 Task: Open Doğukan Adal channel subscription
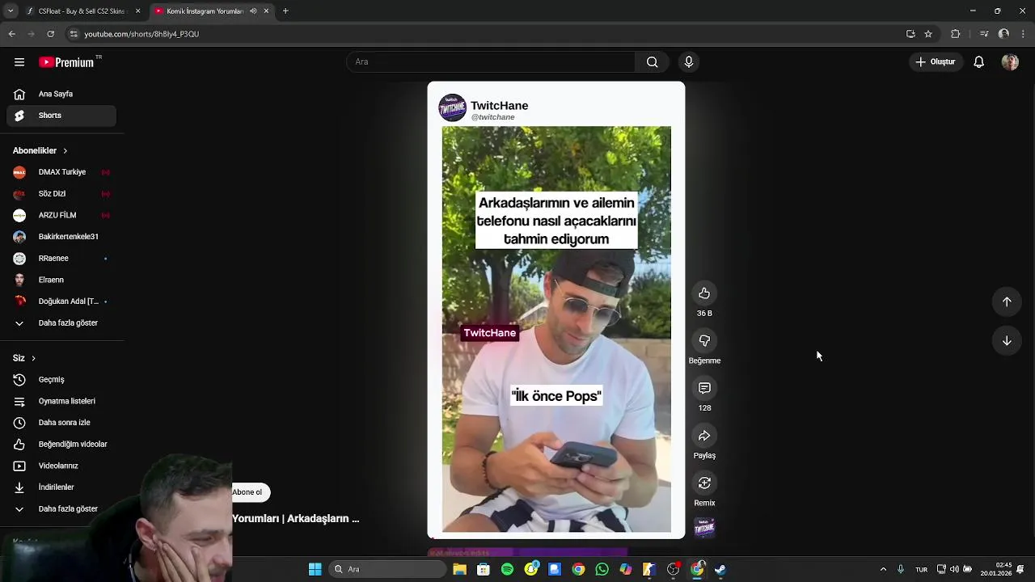tap(61, 302)
